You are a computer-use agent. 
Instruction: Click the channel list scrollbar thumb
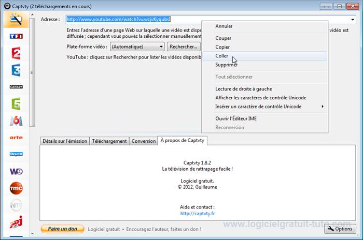[x=32, y=72]
